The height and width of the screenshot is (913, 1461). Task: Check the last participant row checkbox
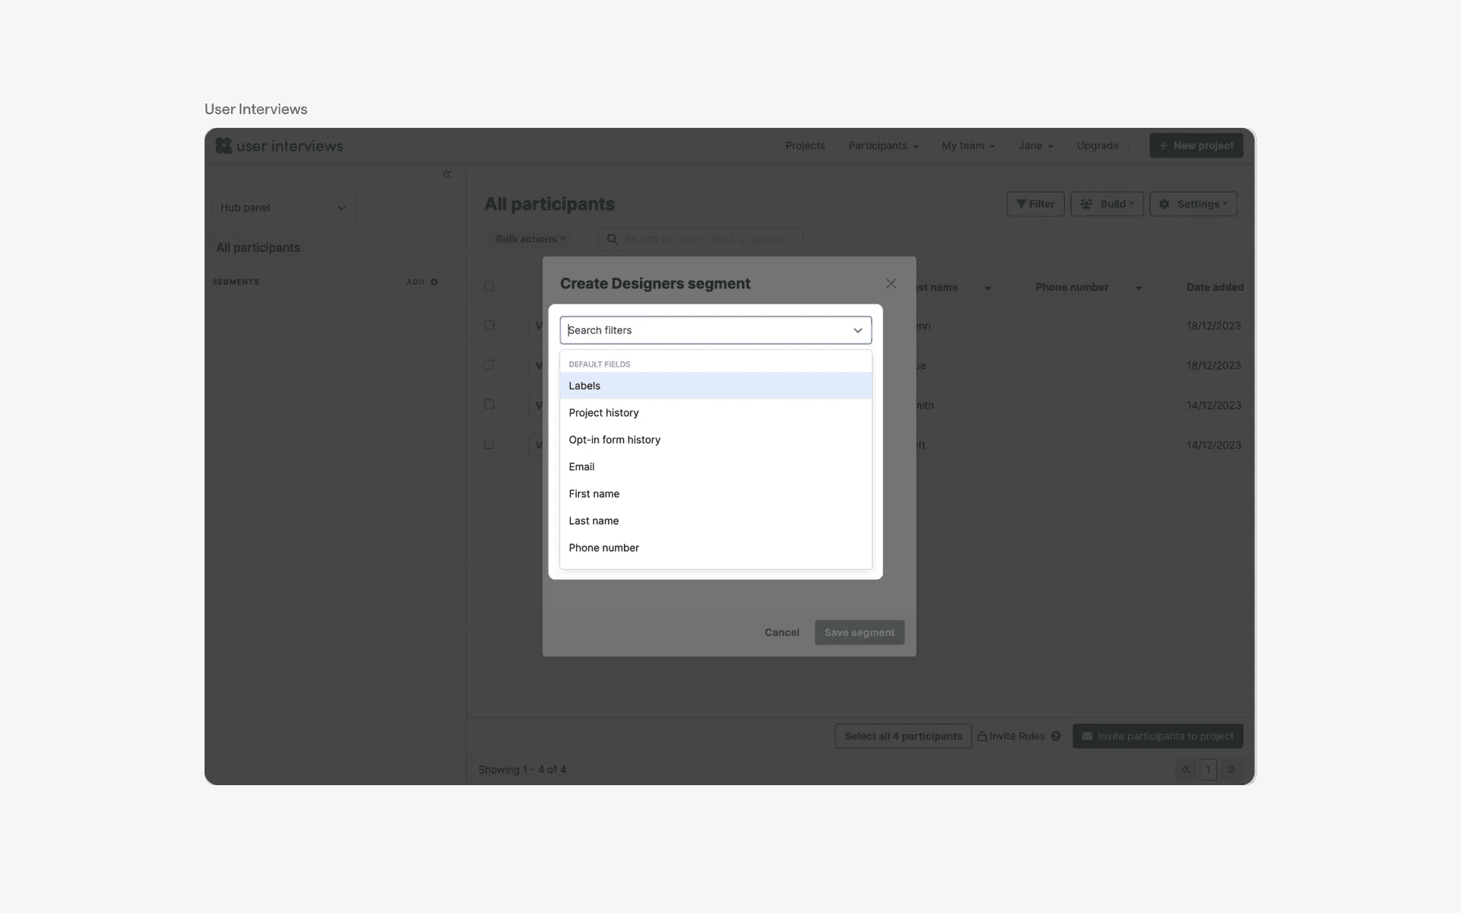[x=489, y=444]
